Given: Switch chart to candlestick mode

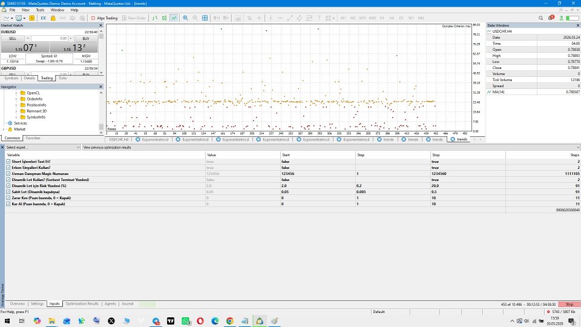Looking at the screenshot, I should point(164,18).
